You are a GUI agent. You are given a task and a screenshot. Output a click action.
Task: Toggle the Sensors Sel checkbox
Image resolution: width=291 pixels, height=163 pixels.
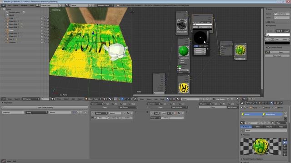tap(105, 104)
